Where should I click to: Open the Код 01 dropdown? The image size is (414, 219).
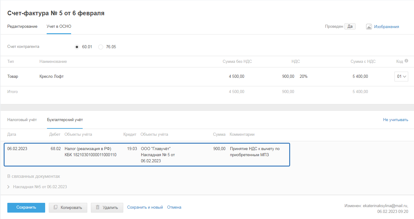[401, 77]
